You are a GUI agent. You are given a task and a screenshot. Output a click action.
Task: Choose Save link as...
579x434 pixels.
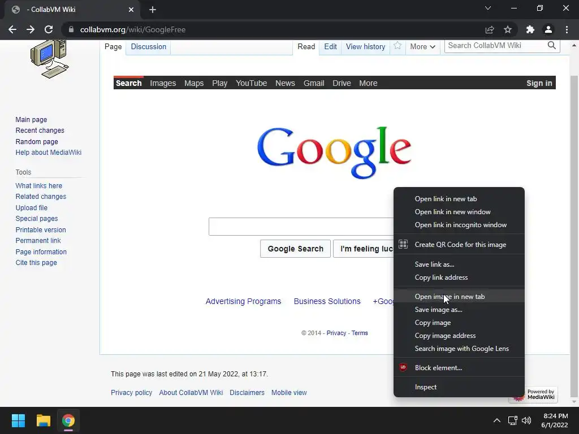coord(459,264)
